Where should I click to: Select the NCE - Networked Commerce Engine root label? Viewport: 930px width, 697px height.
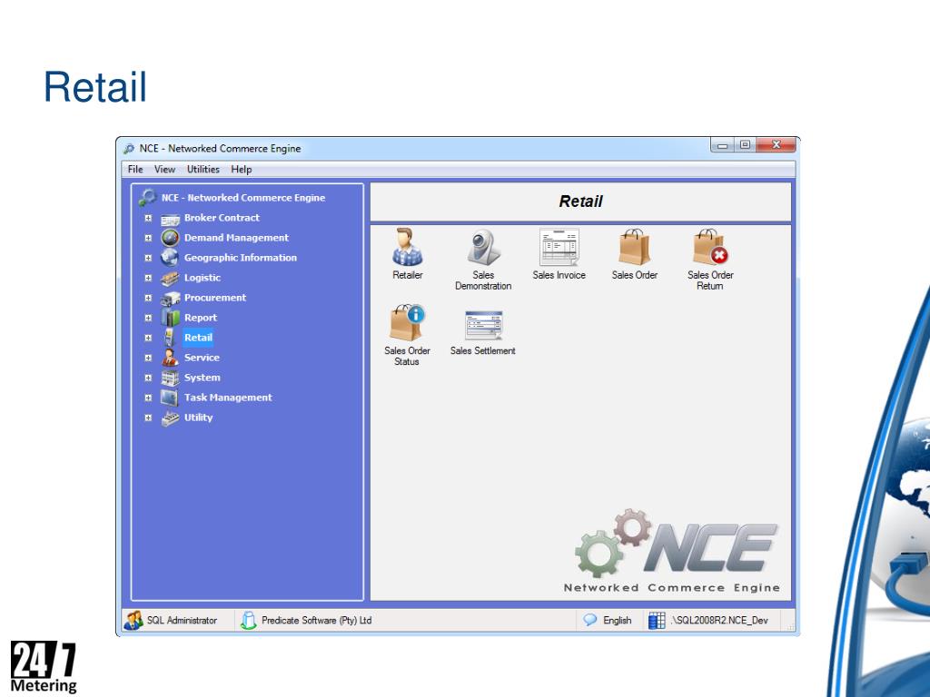click(243, 198)
